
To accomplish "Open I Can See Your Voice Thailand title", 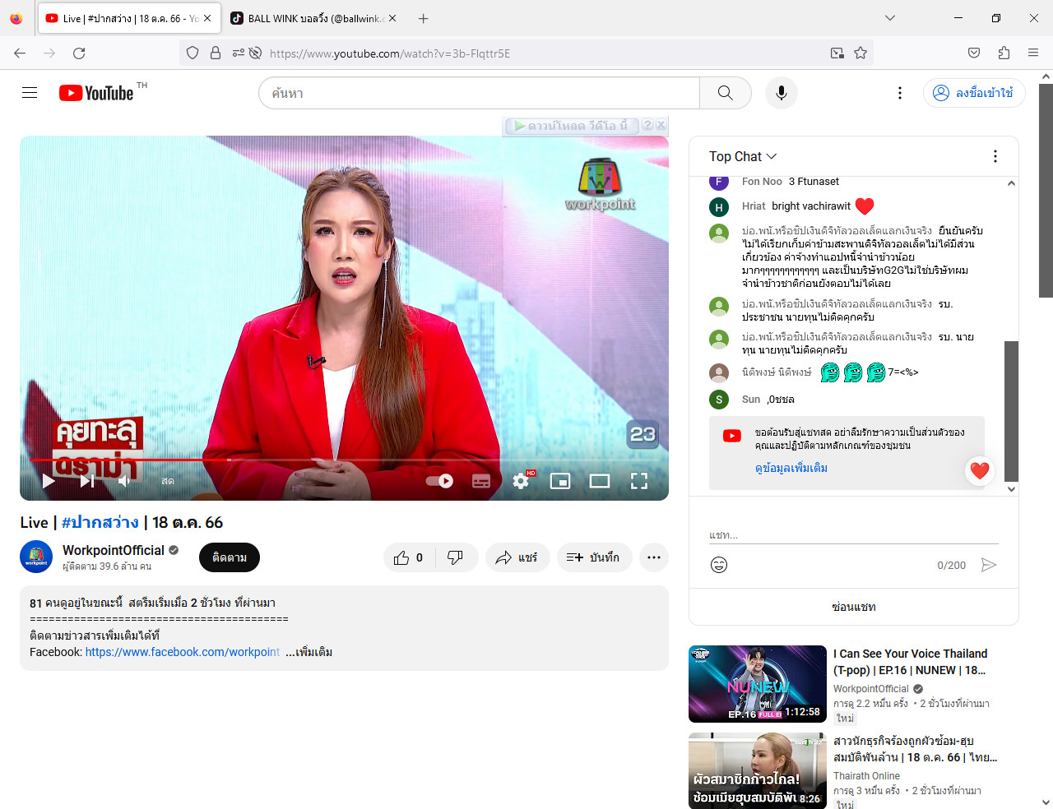I will 911,662.
